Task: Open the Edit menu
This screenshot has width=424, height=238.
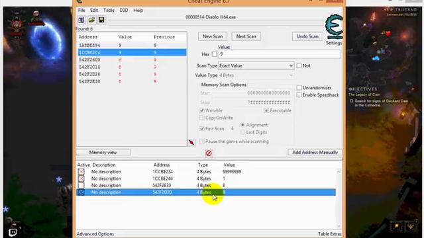Action: click(94, 11)
